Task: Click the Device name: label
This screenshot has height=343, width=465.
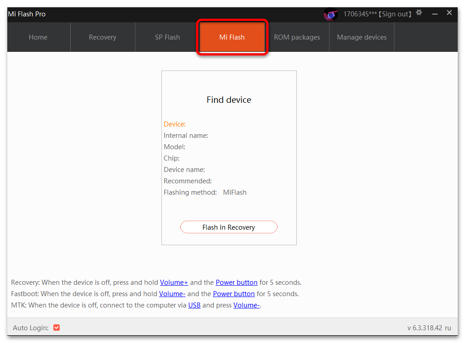Action: pyautogui.click(x=184, y=170)
